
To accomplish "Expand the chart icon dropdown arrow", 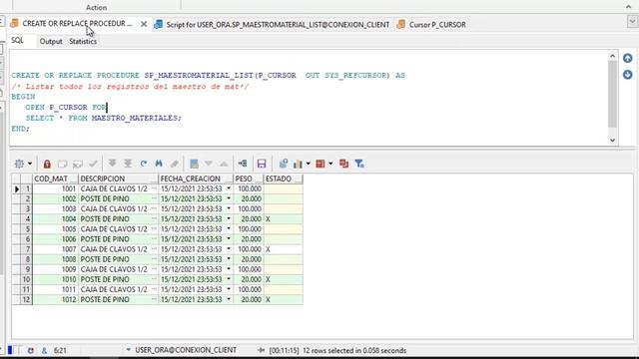I will coord(309,164).
